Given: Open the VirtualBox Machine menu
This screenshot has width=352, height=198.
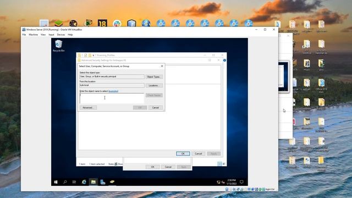Looking at the screenshot, I should click(33, 35).
